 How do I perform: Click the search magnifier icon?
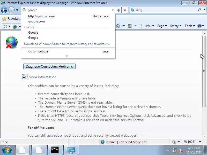199,10
